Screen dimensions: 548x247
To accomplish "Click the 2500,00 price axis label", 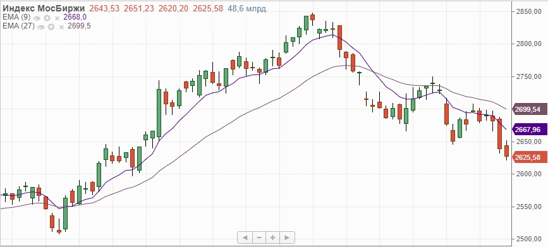I will coord(529,239).
